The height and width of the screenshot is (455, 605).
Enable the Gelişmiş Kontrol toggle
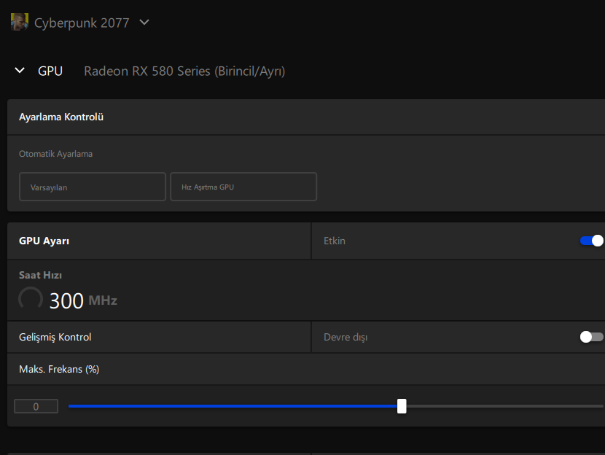tap(591, 337)
